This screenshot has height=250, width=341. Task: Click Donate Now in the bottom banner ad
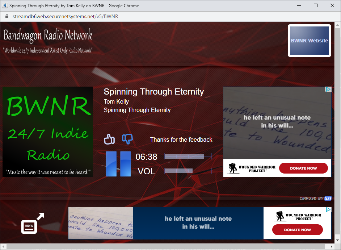(297, 230)
